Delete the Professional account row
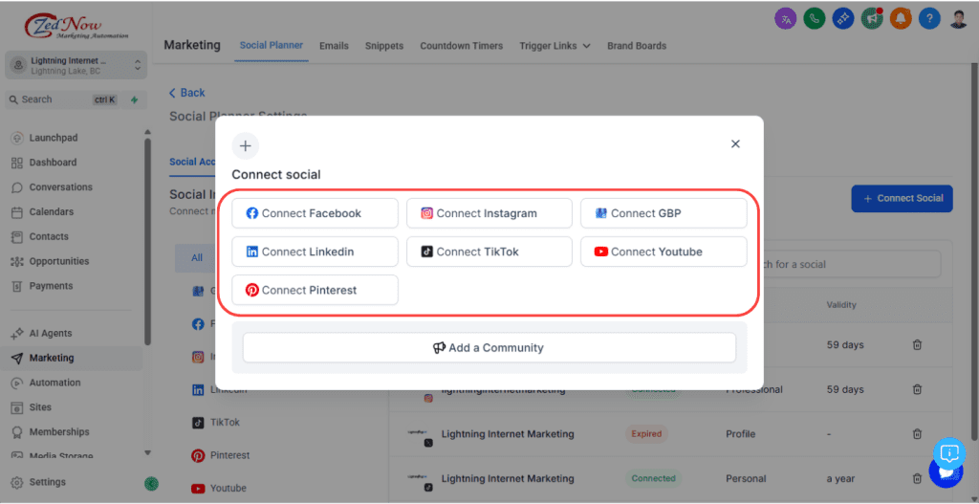 tap(917, 389)
